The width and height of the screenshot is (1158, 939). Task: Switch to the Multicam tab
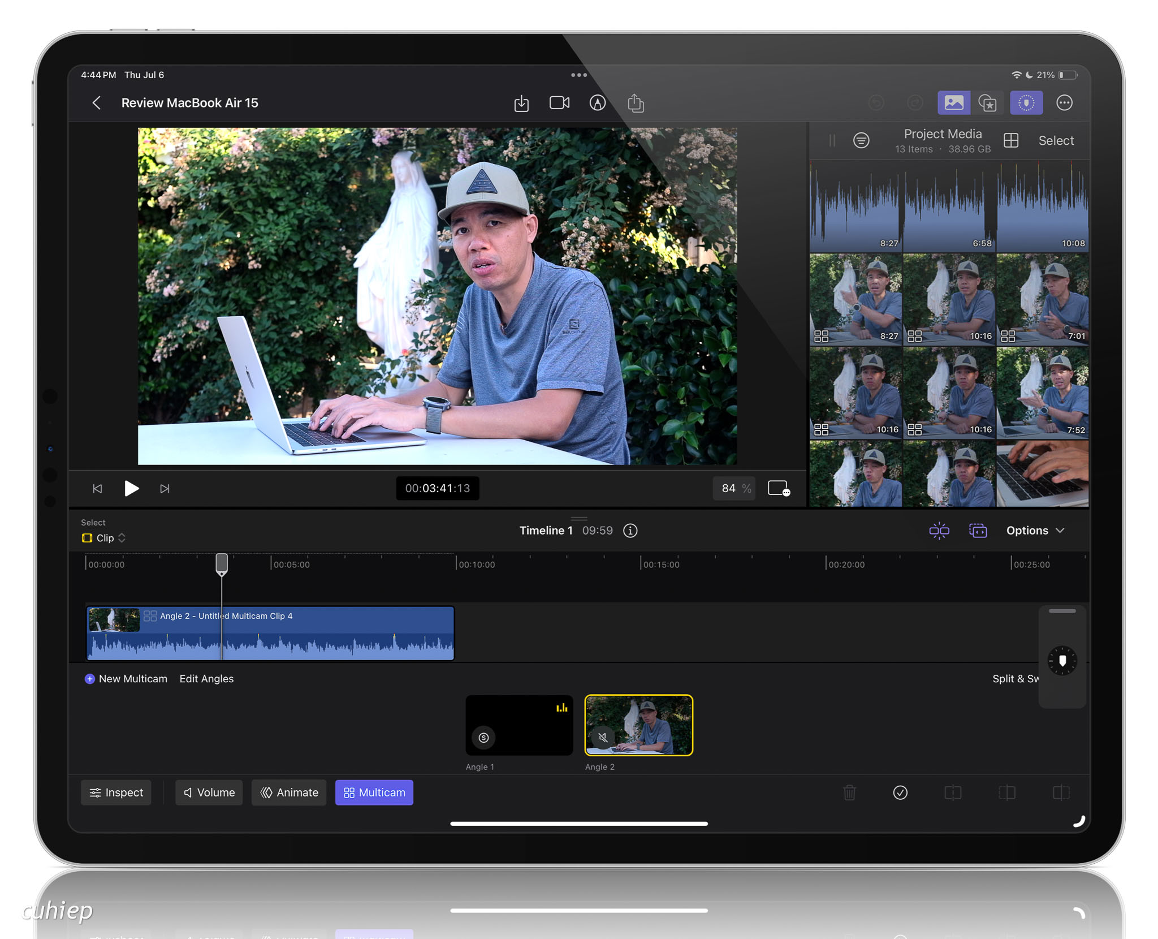point(374,792)
